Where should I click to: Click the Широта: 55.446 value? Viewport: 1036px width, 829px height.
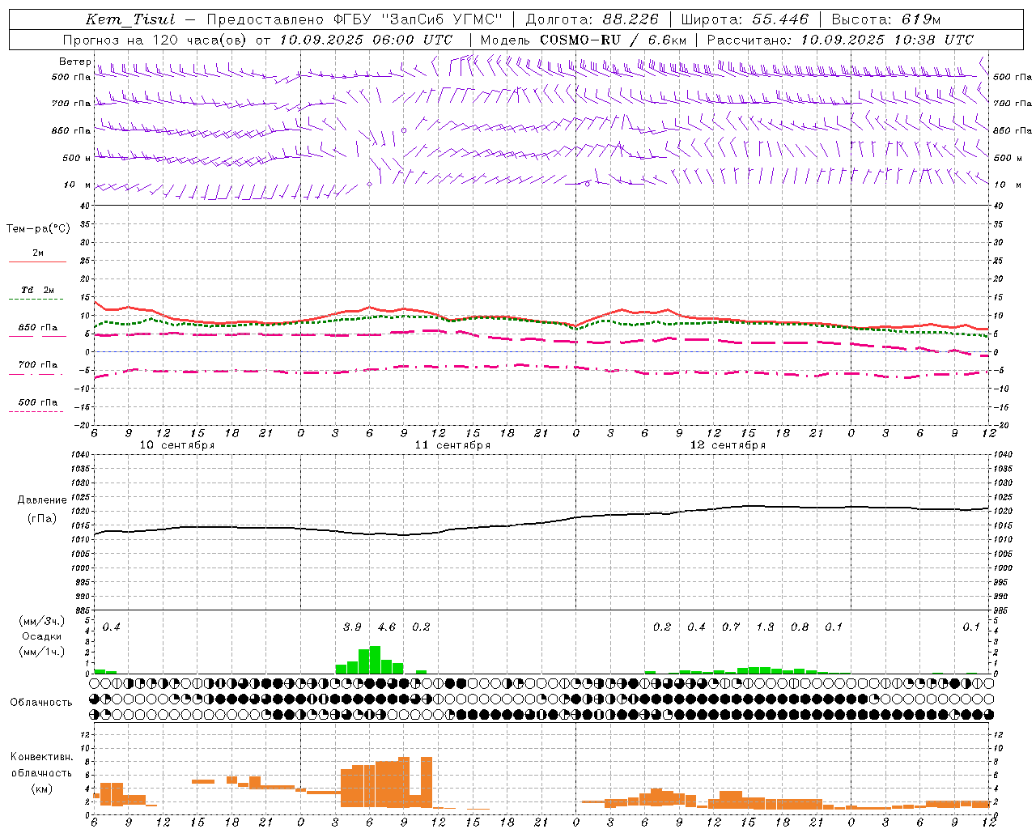pyautogui.click(x=745, y=19)
